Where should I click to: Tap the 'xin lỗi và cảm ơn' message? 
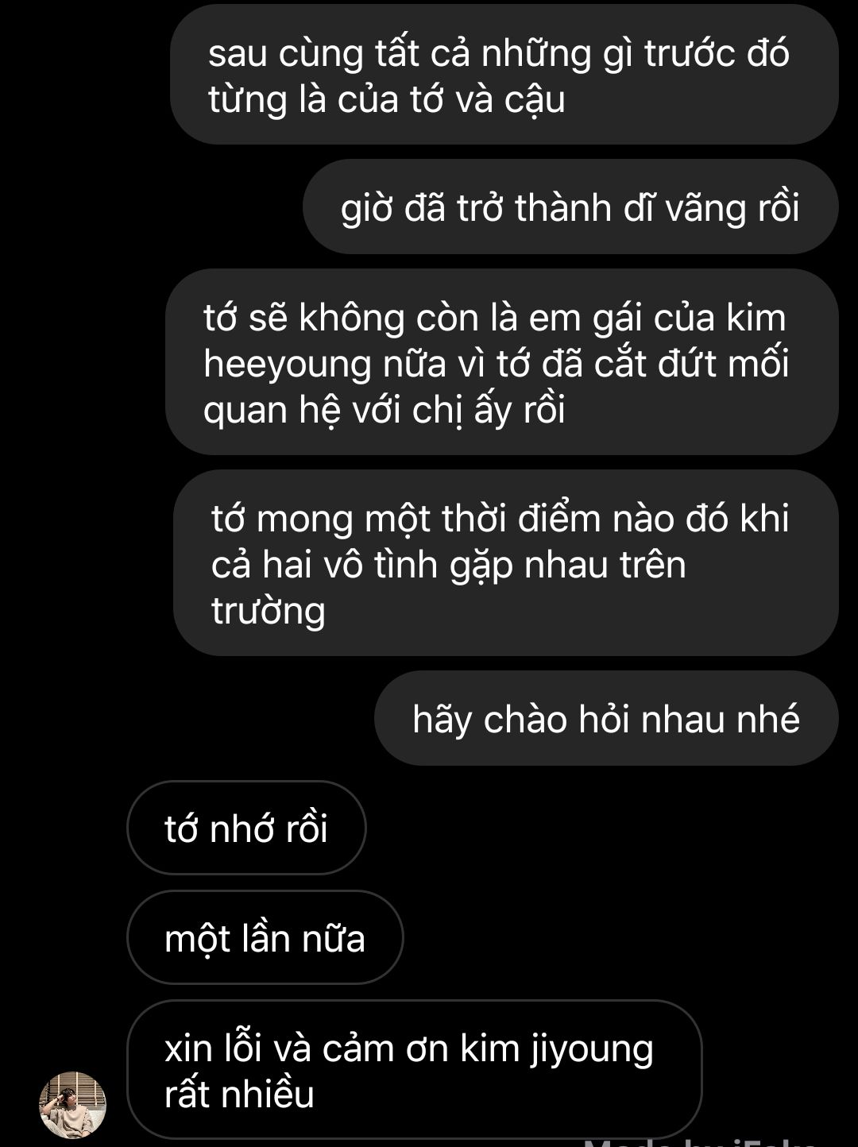(415, 1069)
